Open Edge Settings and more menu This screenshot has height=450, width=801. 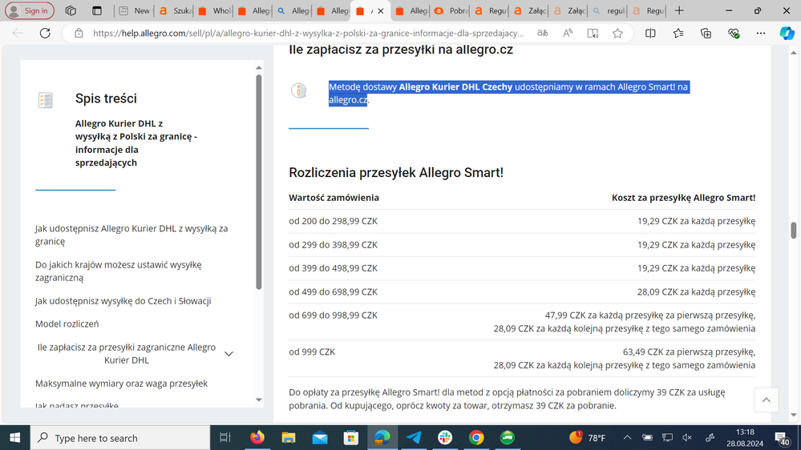point(761,33)
